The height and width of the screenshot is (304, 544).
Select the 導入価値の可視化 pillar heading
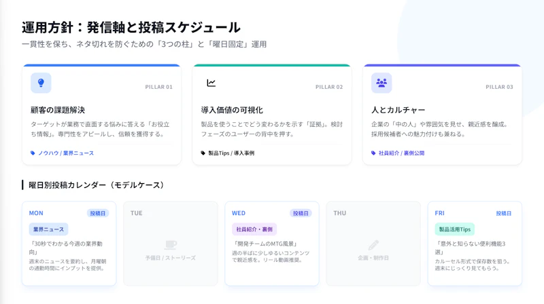[x=232, y=110]
